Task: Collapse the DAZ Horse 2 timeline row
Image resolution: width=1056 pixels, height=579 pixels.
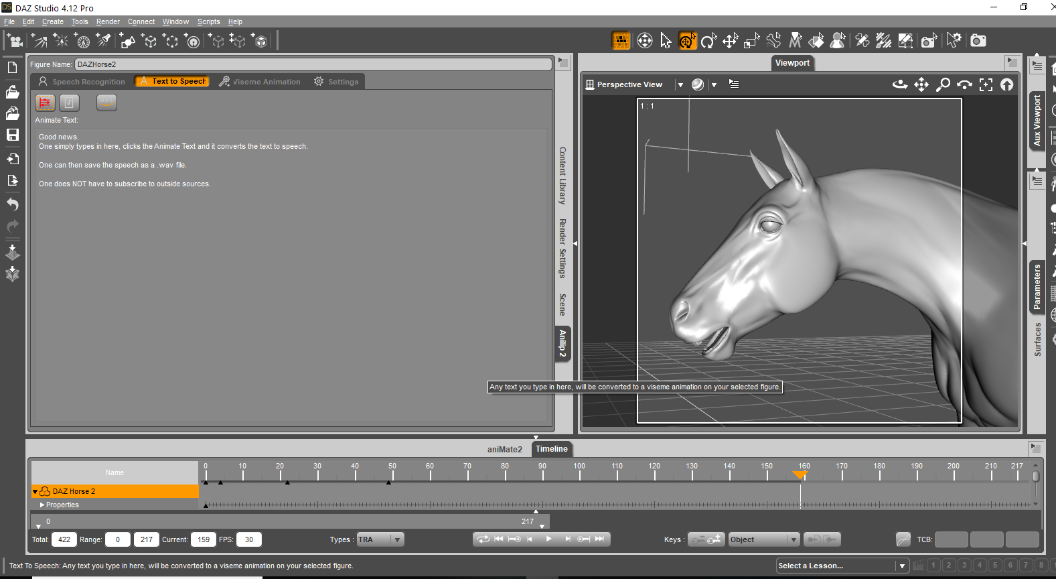Action: pos(35,492)
